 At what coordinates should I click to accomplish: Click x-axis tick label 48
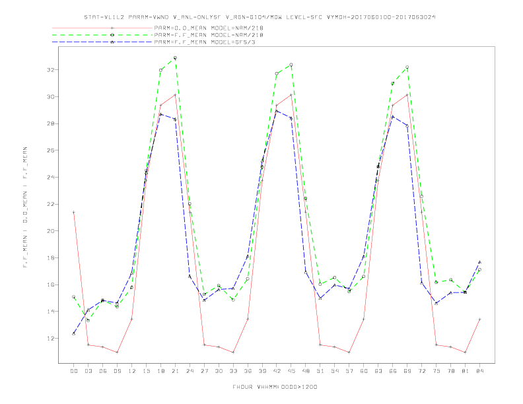coord(306,371)
